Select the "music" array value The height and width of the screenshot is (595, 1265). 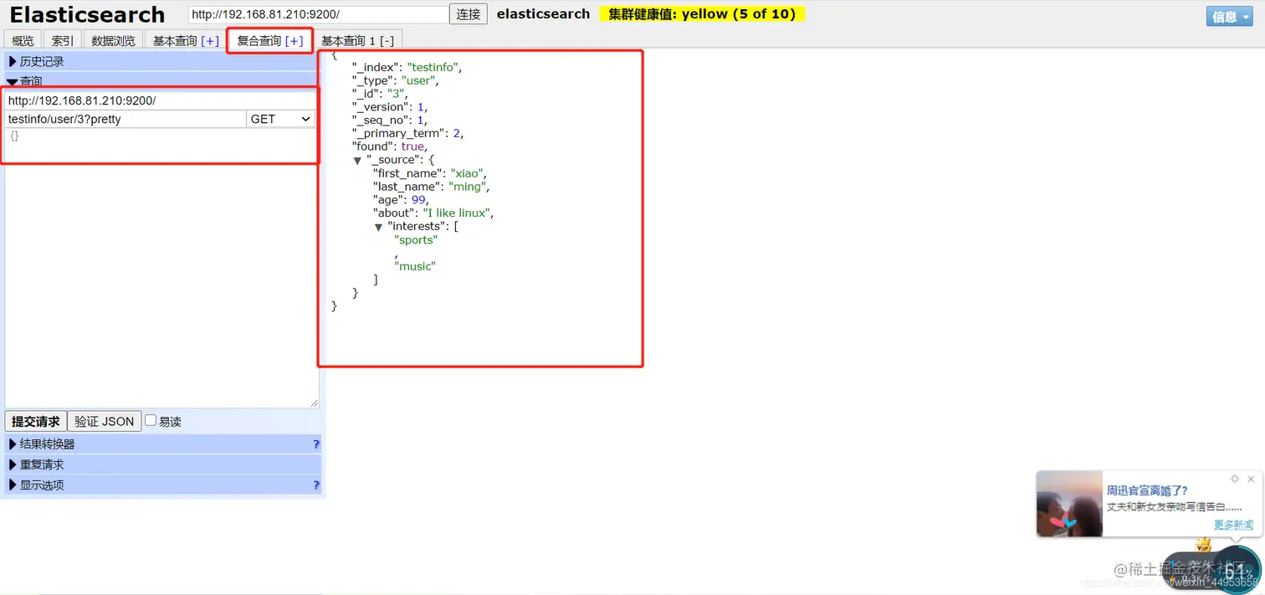pyautogui.click(x=415, y=267)
